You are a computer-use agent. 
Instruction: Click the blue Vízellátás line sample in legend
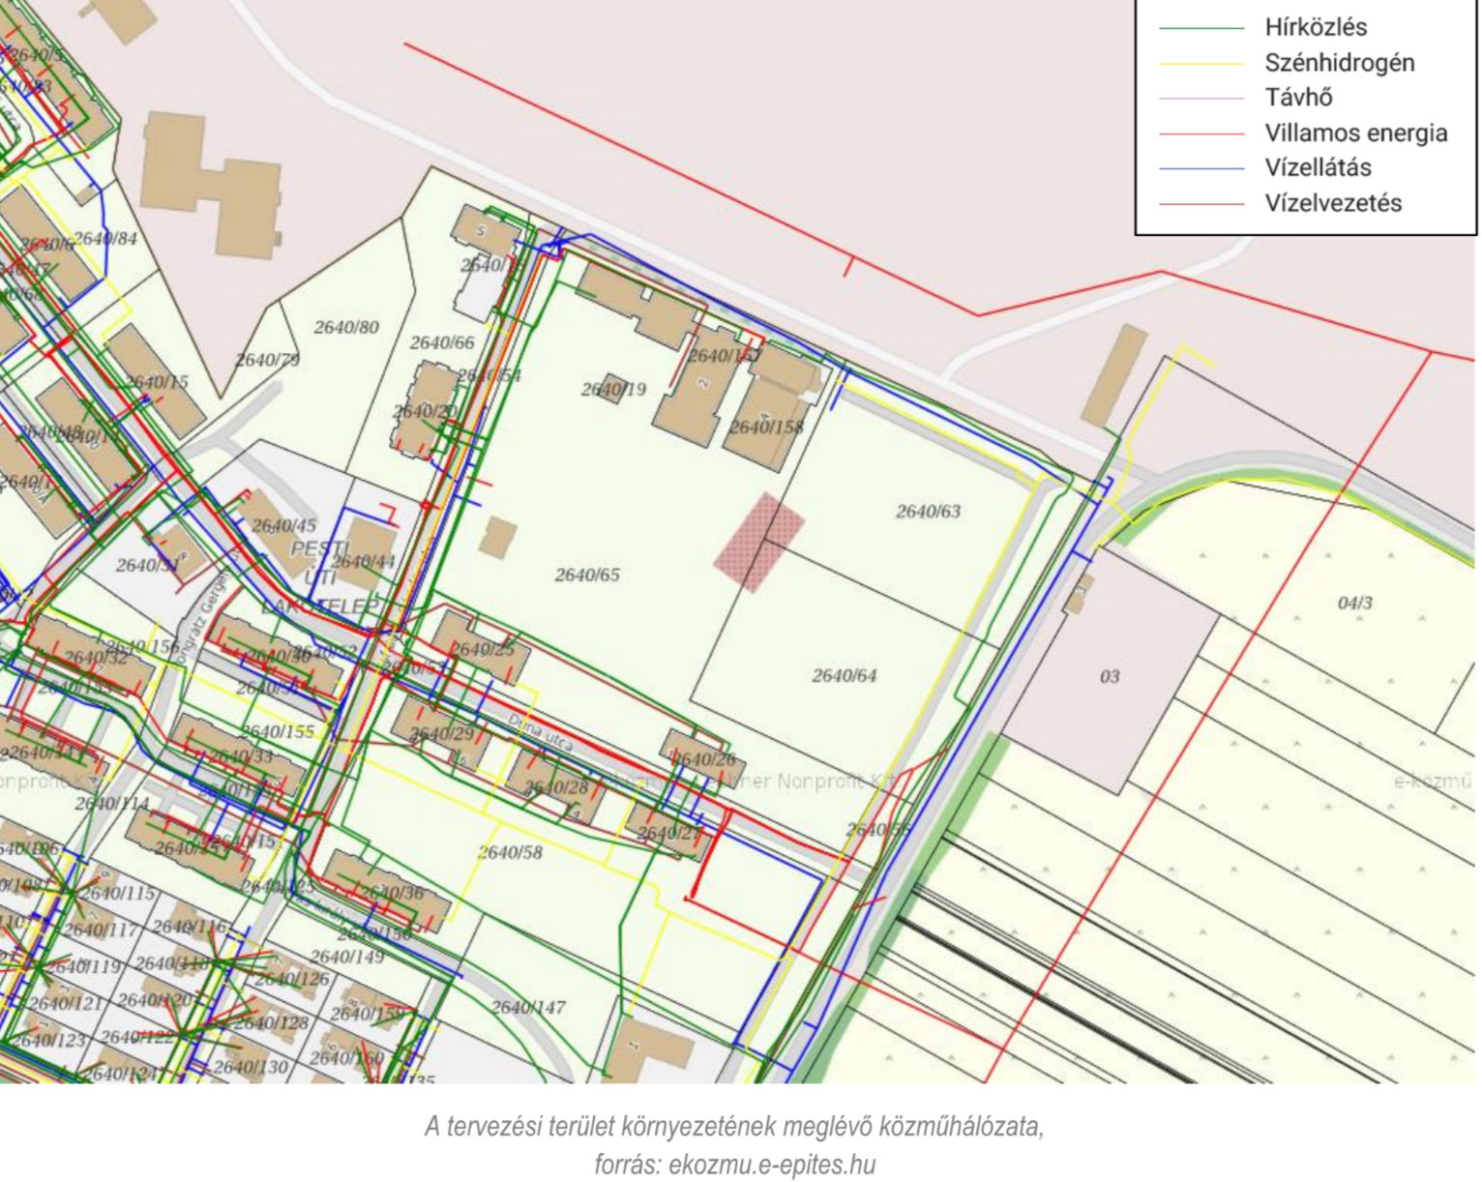pyautogui.click(x=1201, y=169)
